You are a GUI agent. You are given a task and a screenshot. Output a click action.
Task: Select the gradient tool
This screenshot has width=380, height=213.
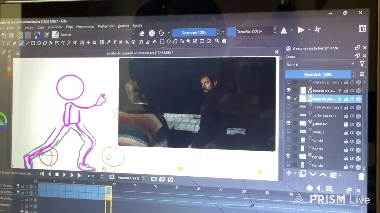[x=102, y=42]
